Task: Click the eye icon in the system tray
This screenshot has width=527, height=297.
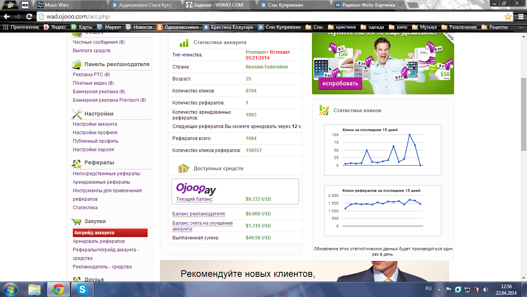Action: [x=458, y=289]
